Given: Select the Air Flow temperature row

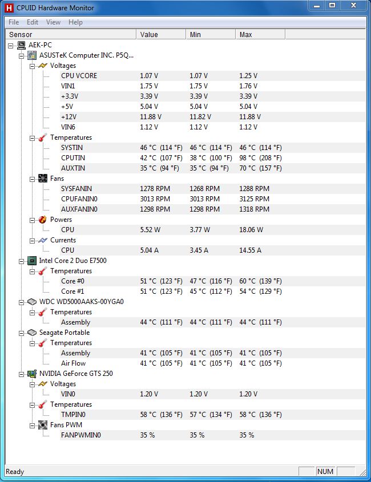Looking at the screenshot, I should [x=212, y=363].
